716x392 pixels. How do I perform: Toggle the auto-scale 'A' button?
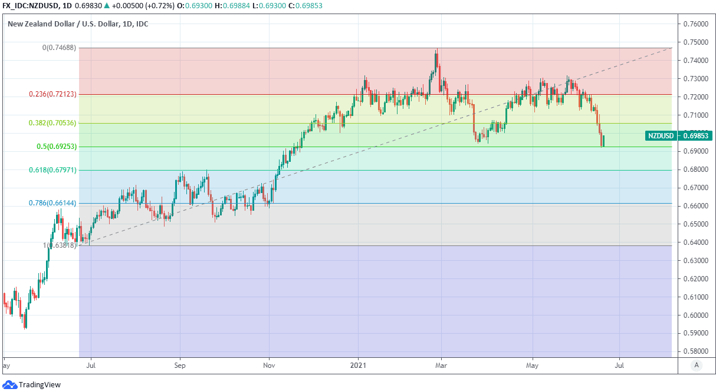[697, 365]
